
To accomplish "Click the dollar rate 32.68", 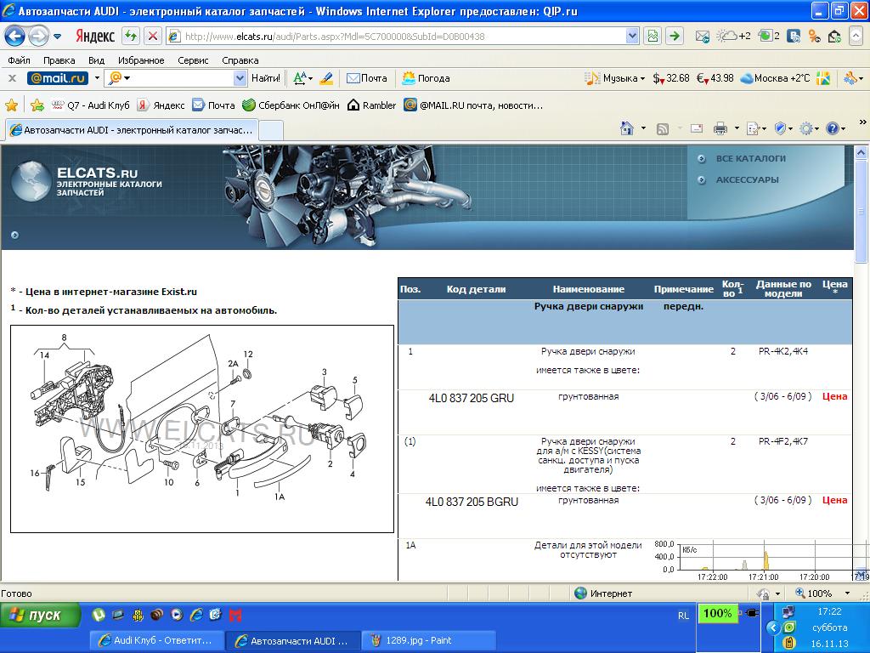I will pyautogui.click(x=671, y=78).
